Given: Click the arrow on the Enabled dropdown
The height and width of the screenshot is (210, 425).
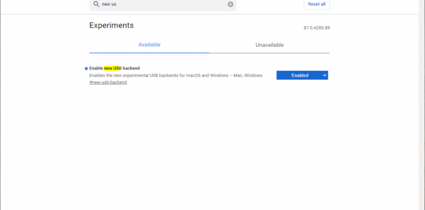Looking at the screenshot, I should pos(325,76).
